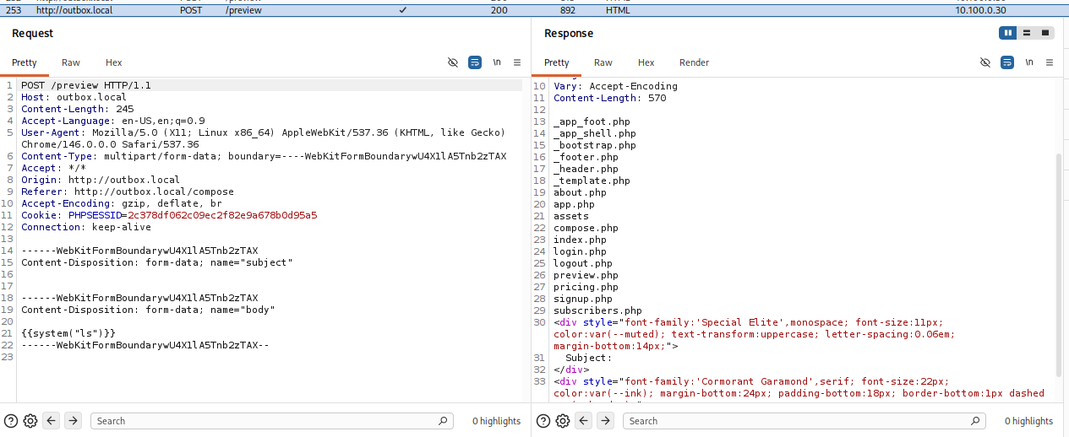Go to previous search match in Request panel
Image resolution: width=1069 pixels, height=437 pixels.
point(52,421)
